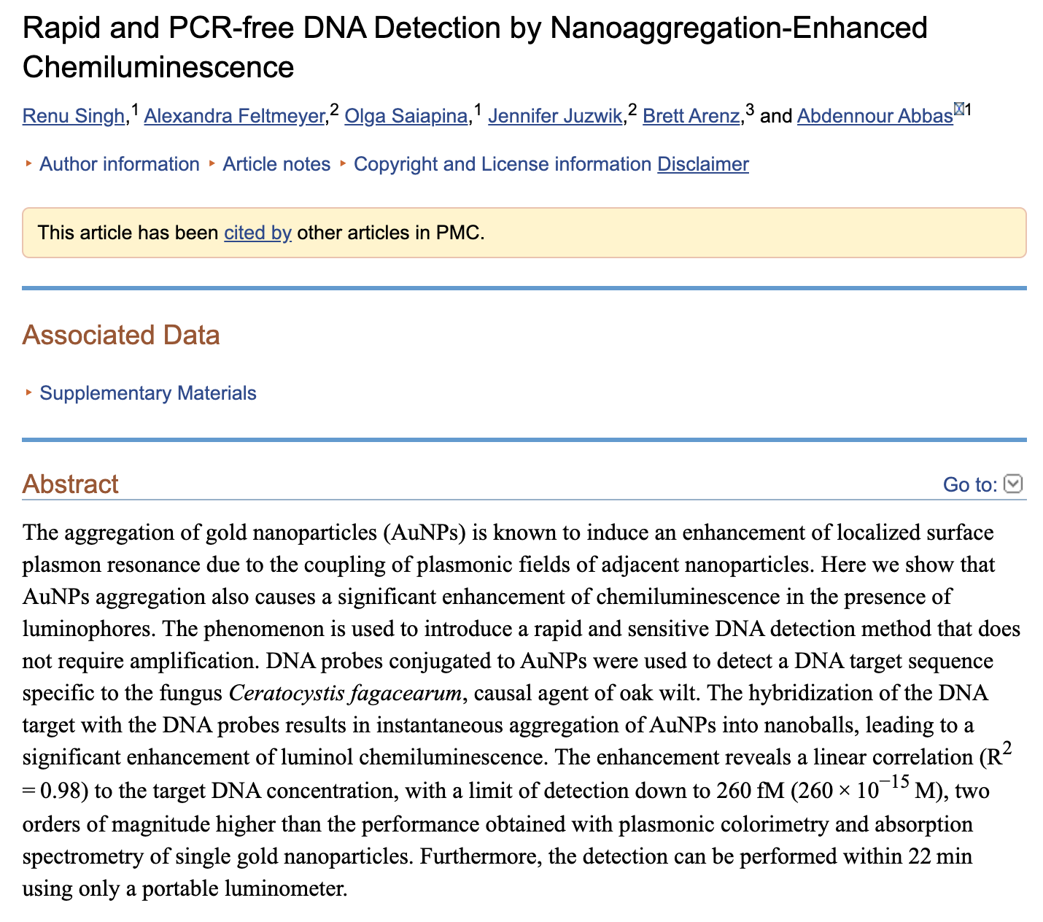Click the disclosure triangle before Author information
1043x922 pixels.
point(28,164)
